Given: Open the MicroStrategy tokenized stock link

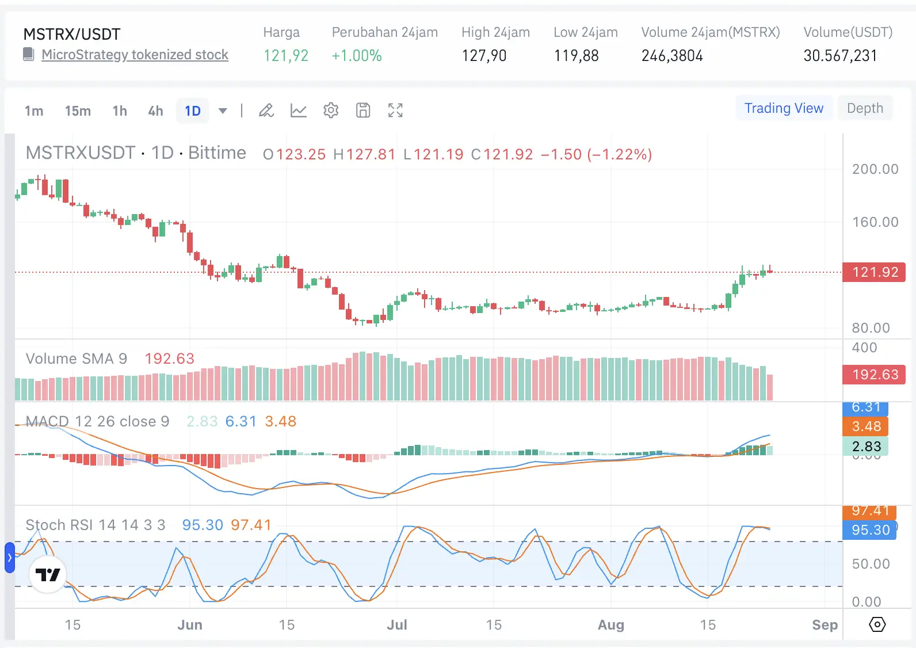Looking at the screenshot, I should point(135,55).
